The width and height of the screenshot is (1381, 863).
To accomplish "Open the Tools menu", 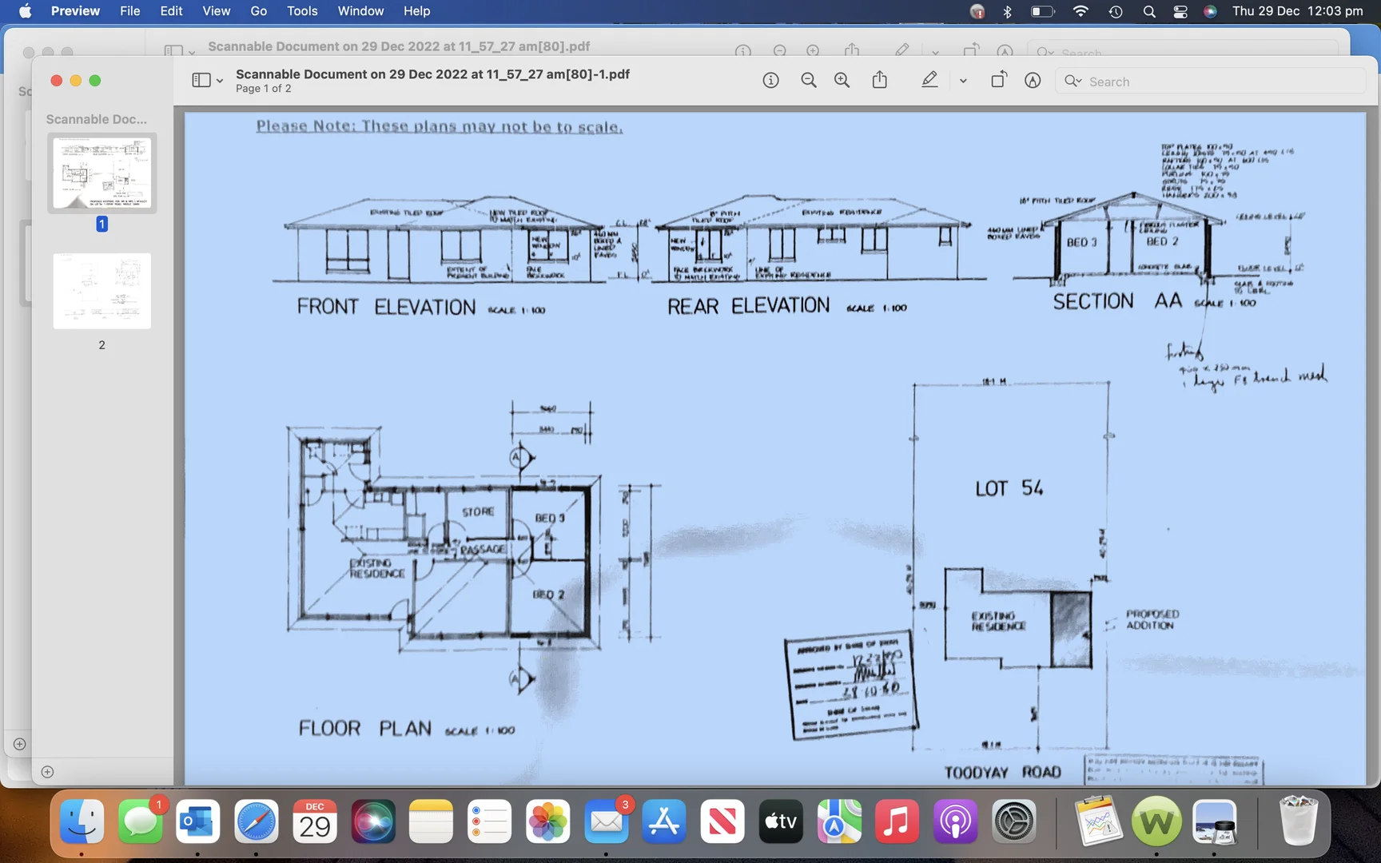I will 302,11.
